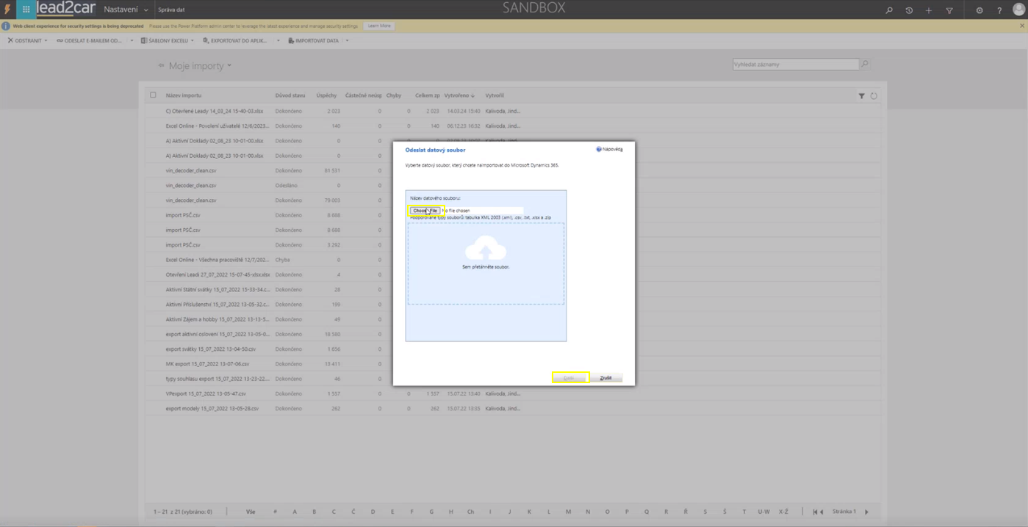The height and width of the screenshot is (527, 1028).
Task: Click the search magnifier in the top bar
Action: point(889,10)
